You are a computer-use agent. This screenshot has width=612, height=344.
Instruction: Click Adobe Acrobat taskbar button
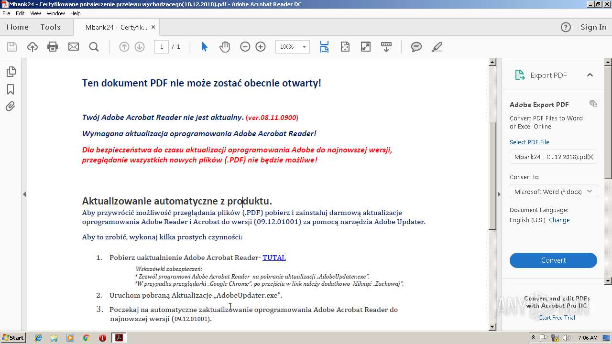[119, 338]
